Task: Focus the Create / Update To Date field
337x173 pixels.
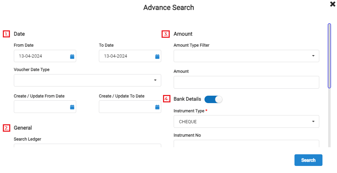Action: click(130, 107)
